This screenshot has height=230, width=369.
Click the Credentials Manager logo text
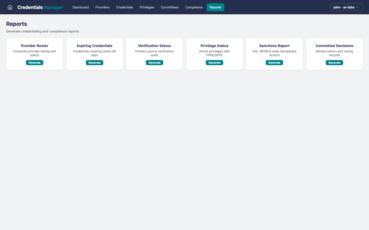(40, 7)
